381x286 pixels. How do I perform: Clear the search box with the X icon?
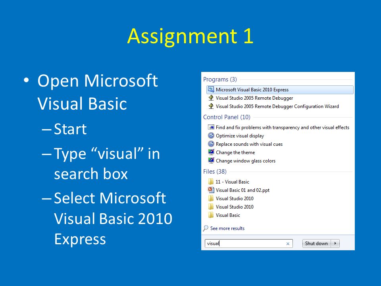click(288, 243)
